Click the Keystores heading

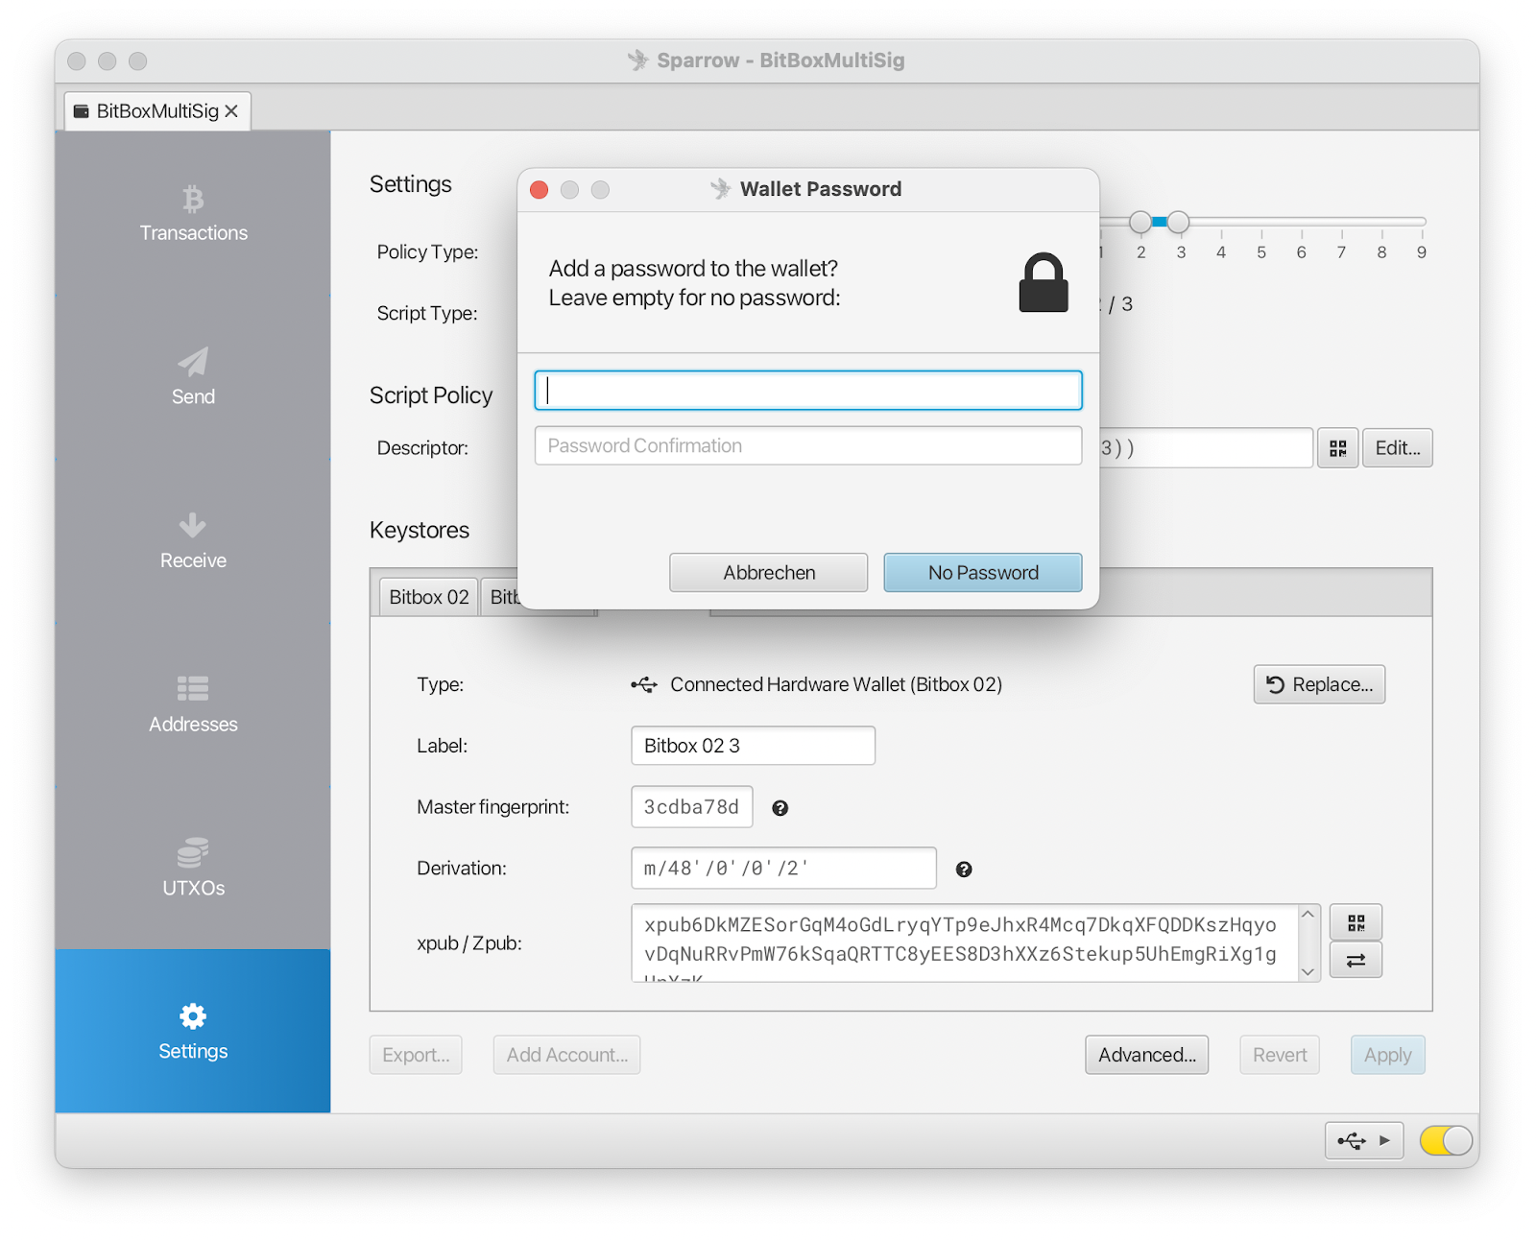coord(420,530)
